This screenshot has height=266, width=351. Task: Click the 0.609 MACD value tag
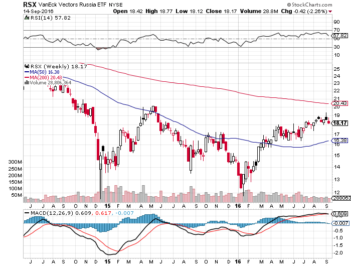340,214
